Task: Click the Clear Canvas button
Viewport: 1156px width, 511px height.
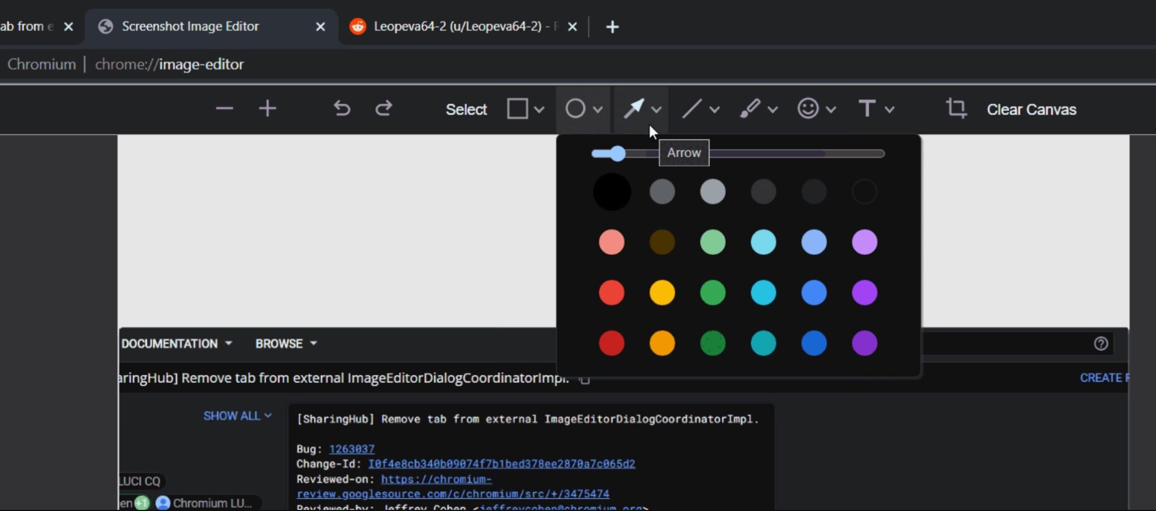Action: 1030,109
